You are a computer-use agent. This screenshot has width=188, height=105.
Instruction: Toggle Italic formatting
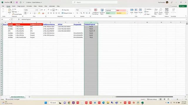click(28, 13)
